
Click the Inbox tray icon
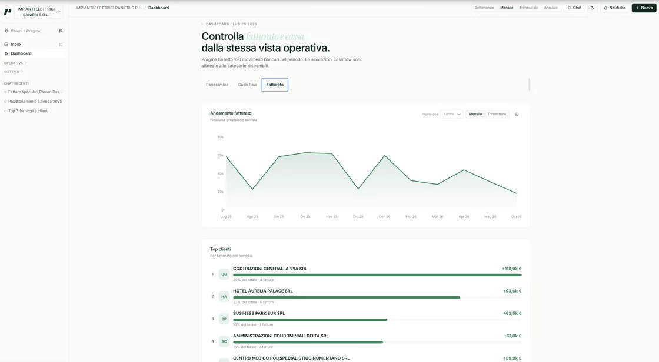point(6,44)
